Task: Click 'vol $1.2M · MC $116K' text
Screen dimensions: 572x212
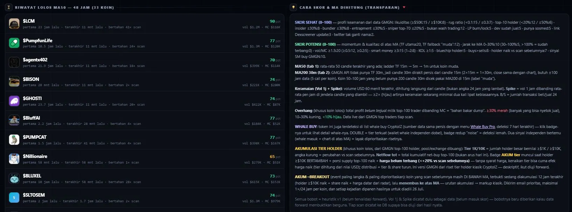Action: pos(261,27)
